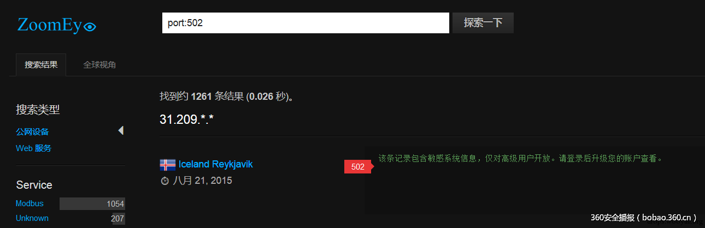Click the 31.209.*.* result heading
The width and height of the screenshot is (705, 228).
click(x=186, y=119)
